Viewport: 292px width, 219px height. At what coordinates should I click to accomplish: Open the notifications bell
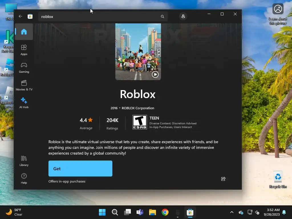point(284,212)
